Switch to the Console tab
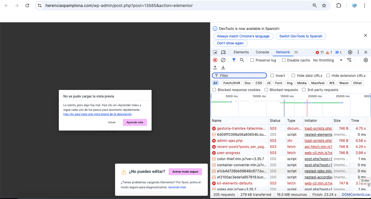Screen dimensions: 371x199 pos(262,52)
